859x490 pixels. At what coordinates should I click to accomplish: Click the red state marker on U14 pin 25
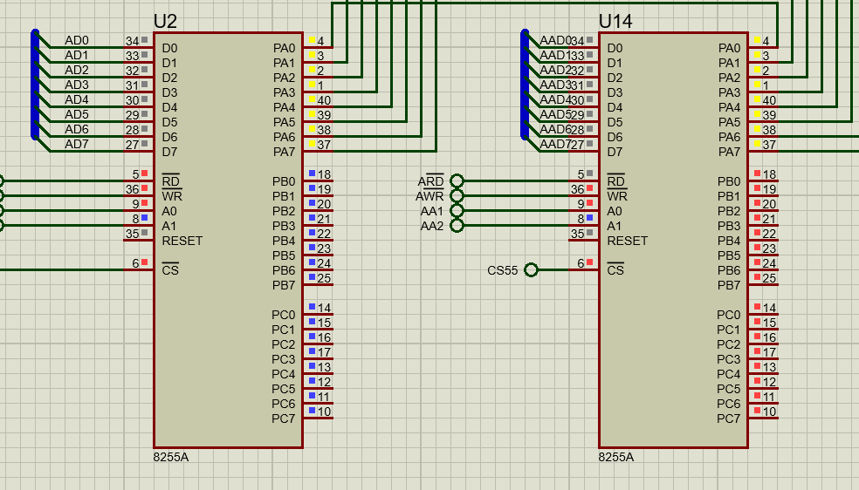(x=757, y=276)
